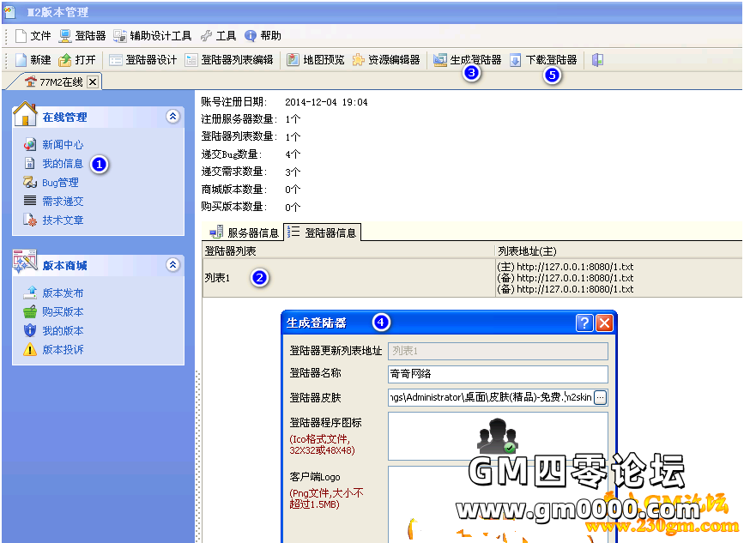Open Bug管理 link in sidebar

click(x=60, y=183)
